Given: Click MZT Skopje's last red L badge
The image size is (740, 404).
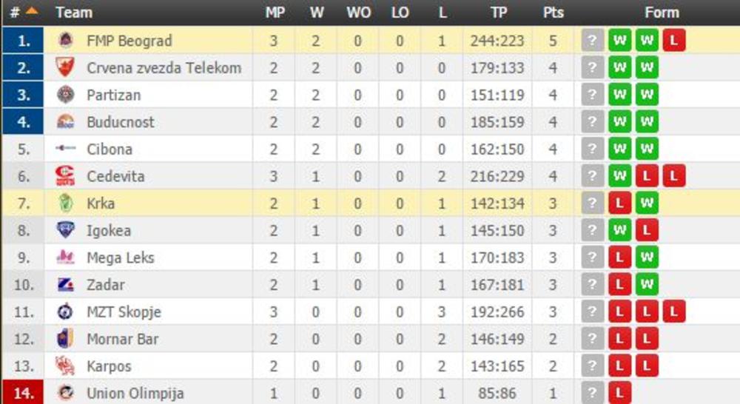Looking at the screenshot, I should tap(673, 312).
